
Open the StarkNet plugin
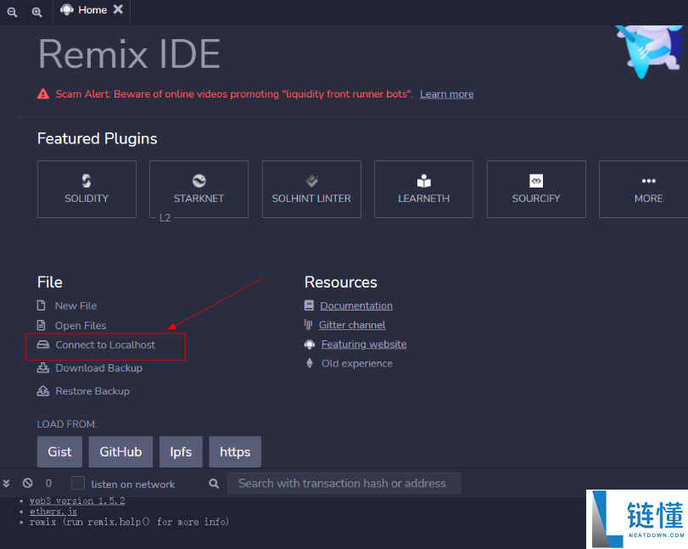[x=199, y=189]
